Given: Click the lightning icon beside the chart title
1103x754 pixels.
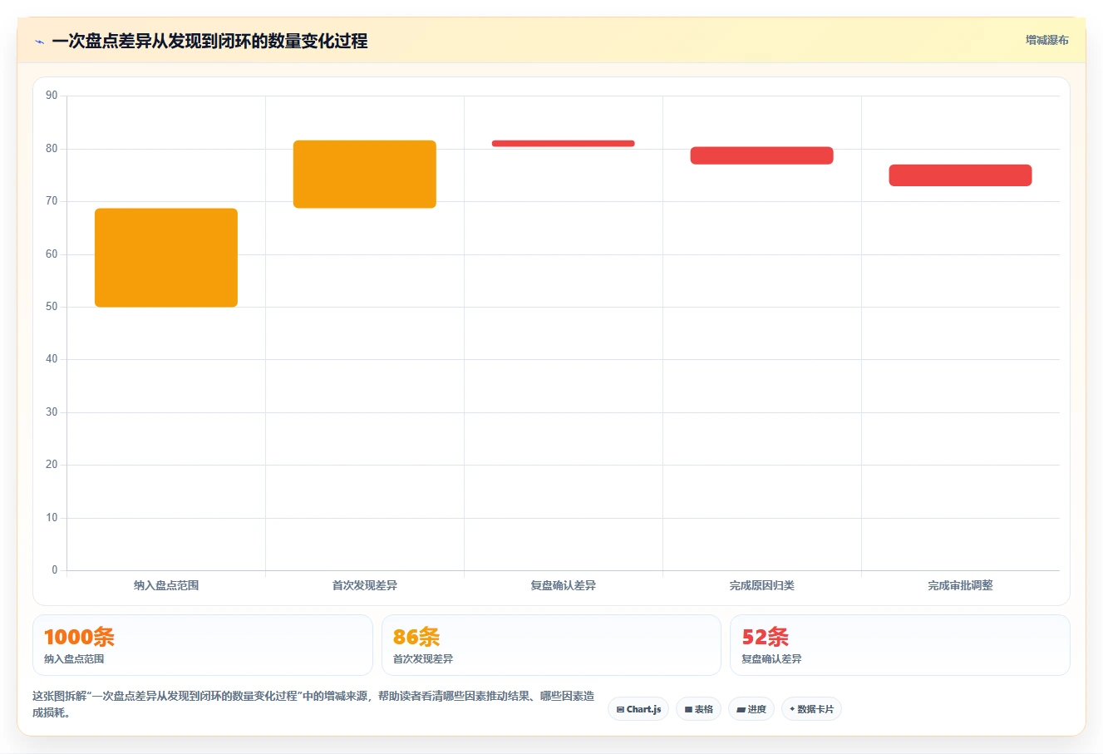Looking at the screenshot, I should pyautogui.click(x=39, y=42).
